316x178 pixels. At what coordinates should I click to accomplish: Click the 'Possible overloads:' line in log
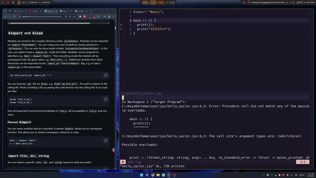[140, 145]
